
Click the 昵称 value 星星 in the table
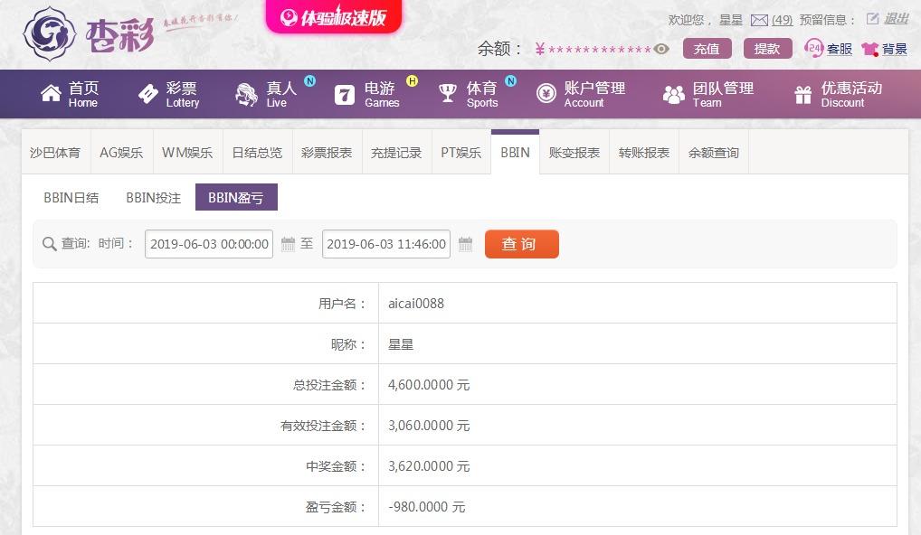(401, 344)
